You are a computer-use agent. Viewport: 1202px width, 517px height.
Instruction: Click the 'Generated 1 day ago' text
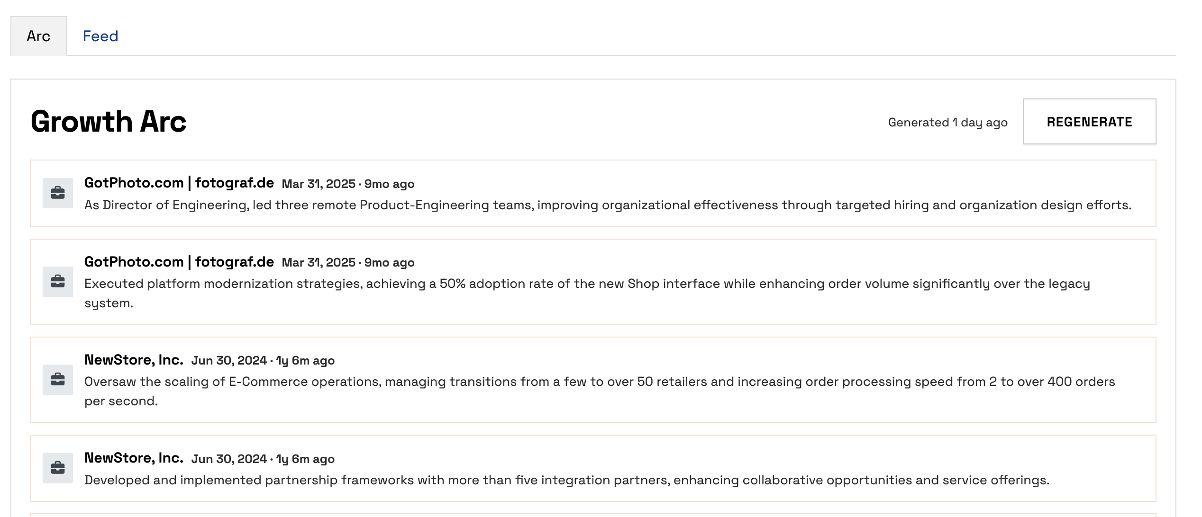(x=947, y=122)
